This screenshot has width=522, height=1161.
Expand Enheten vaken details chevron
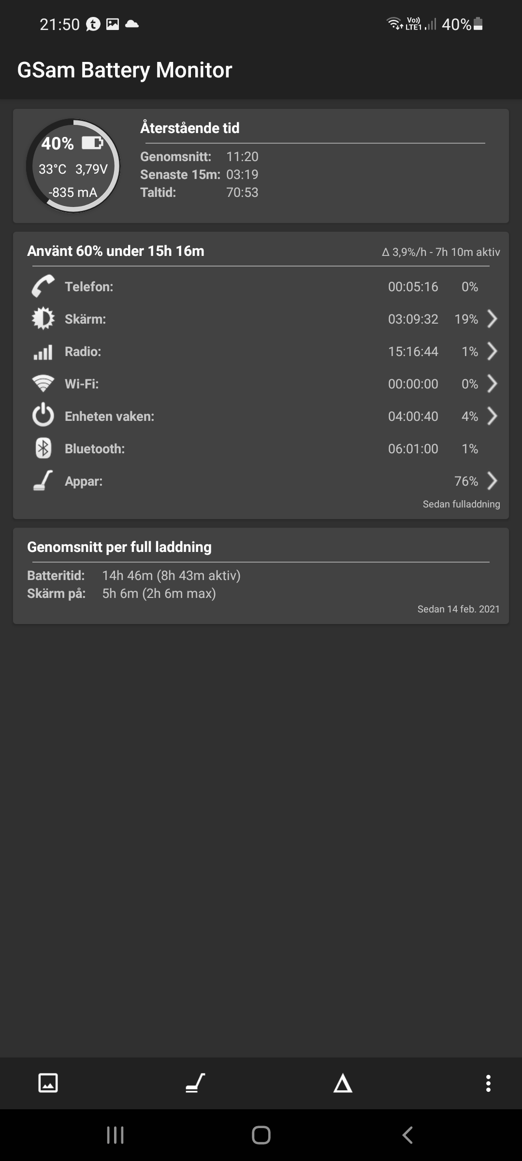coord(492,416)
